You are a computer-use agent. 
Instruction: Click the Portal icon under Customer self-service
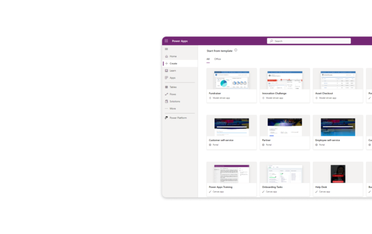210,145
